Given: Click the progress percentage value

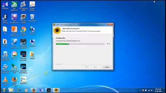Looking at the screenshot, I should tap(108, 44).
